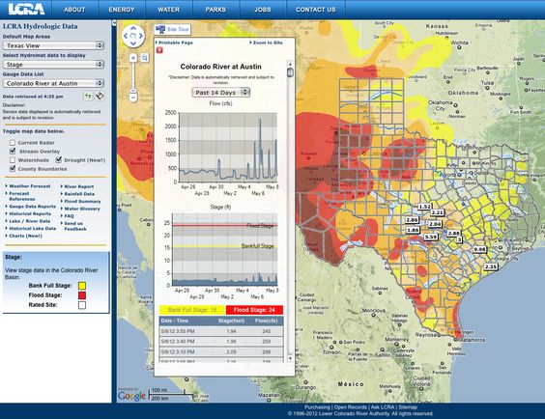Open the Historical Reports link
The image size is (545, 419).
tap(30, 213)
